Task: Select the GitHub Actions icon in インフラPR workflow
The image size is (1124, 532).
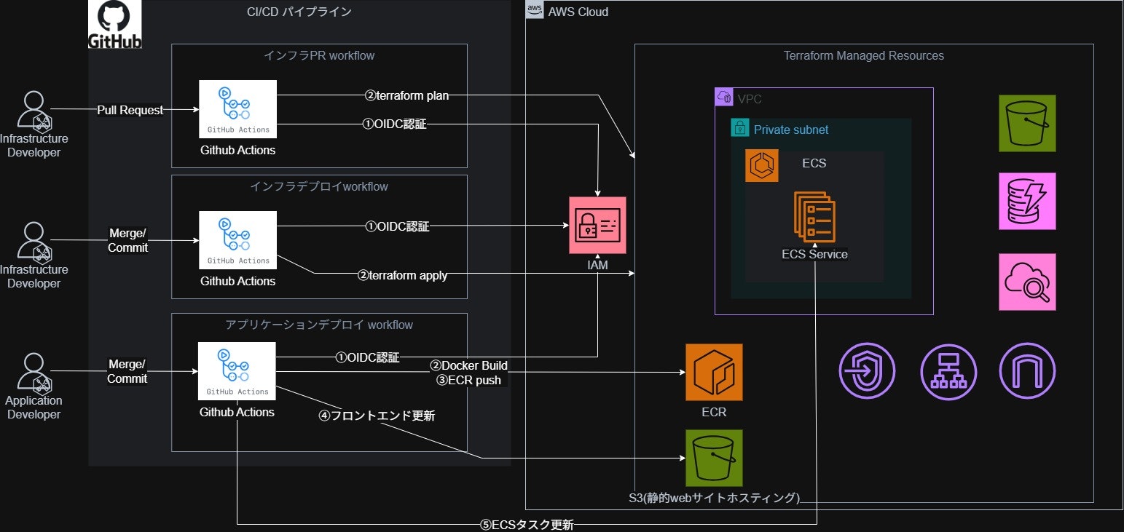Action: point(237,109)
